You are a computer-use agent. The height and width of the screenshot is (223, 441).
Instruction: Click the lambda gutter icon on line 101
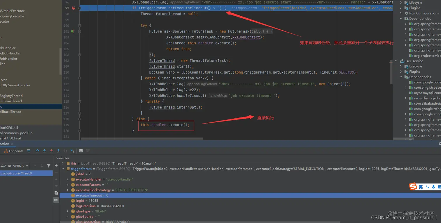click(x=73, y=31)
